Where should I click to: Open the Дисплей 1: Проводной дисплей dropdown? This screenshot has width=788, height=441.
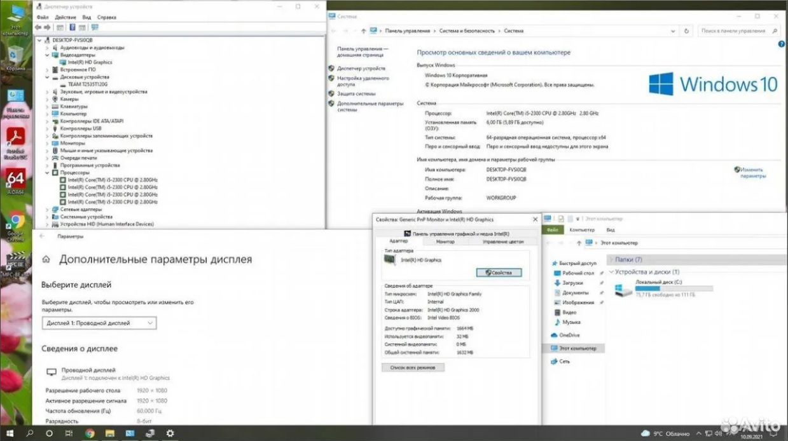(x=99, y=323)
